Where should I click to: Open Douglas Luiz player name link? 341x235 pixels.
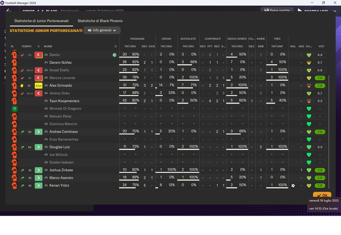pyautogui.click(x=60, y=147)
